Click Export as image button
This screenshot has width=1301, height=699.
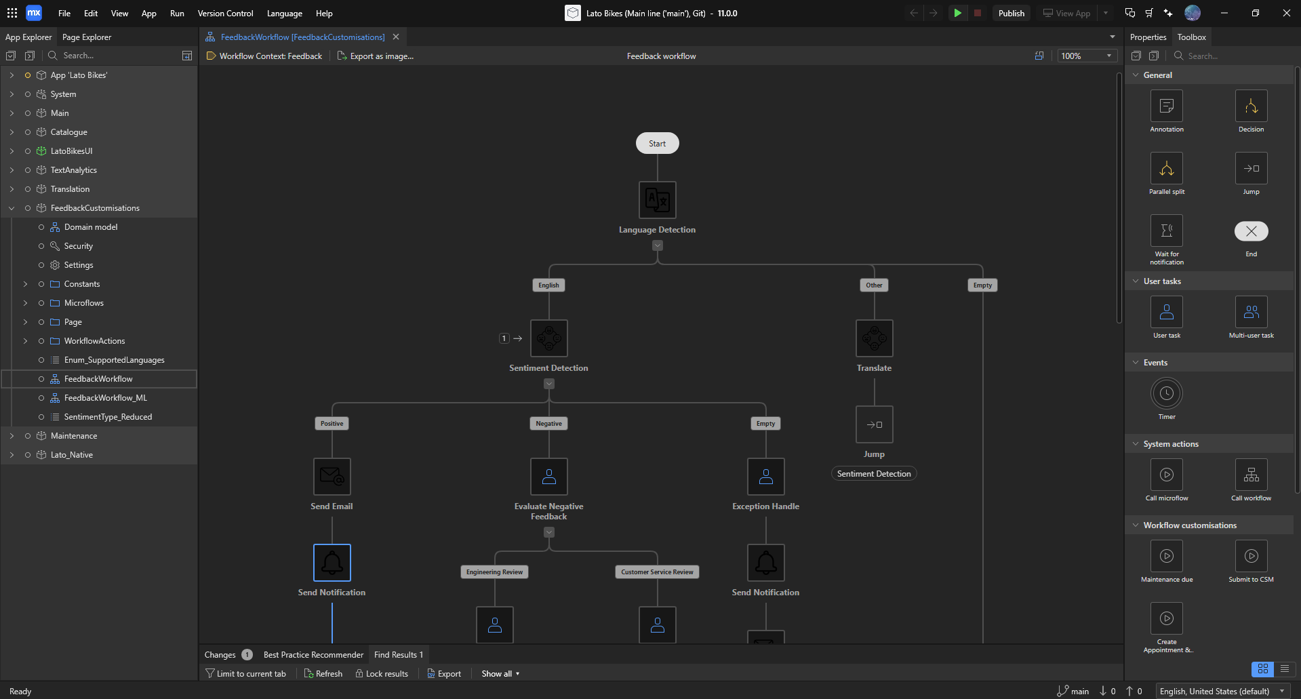tap(376, 56)
